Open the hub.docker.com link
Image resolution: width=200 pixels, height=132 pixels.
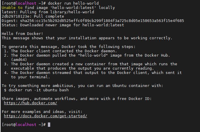tap(31, 103)
